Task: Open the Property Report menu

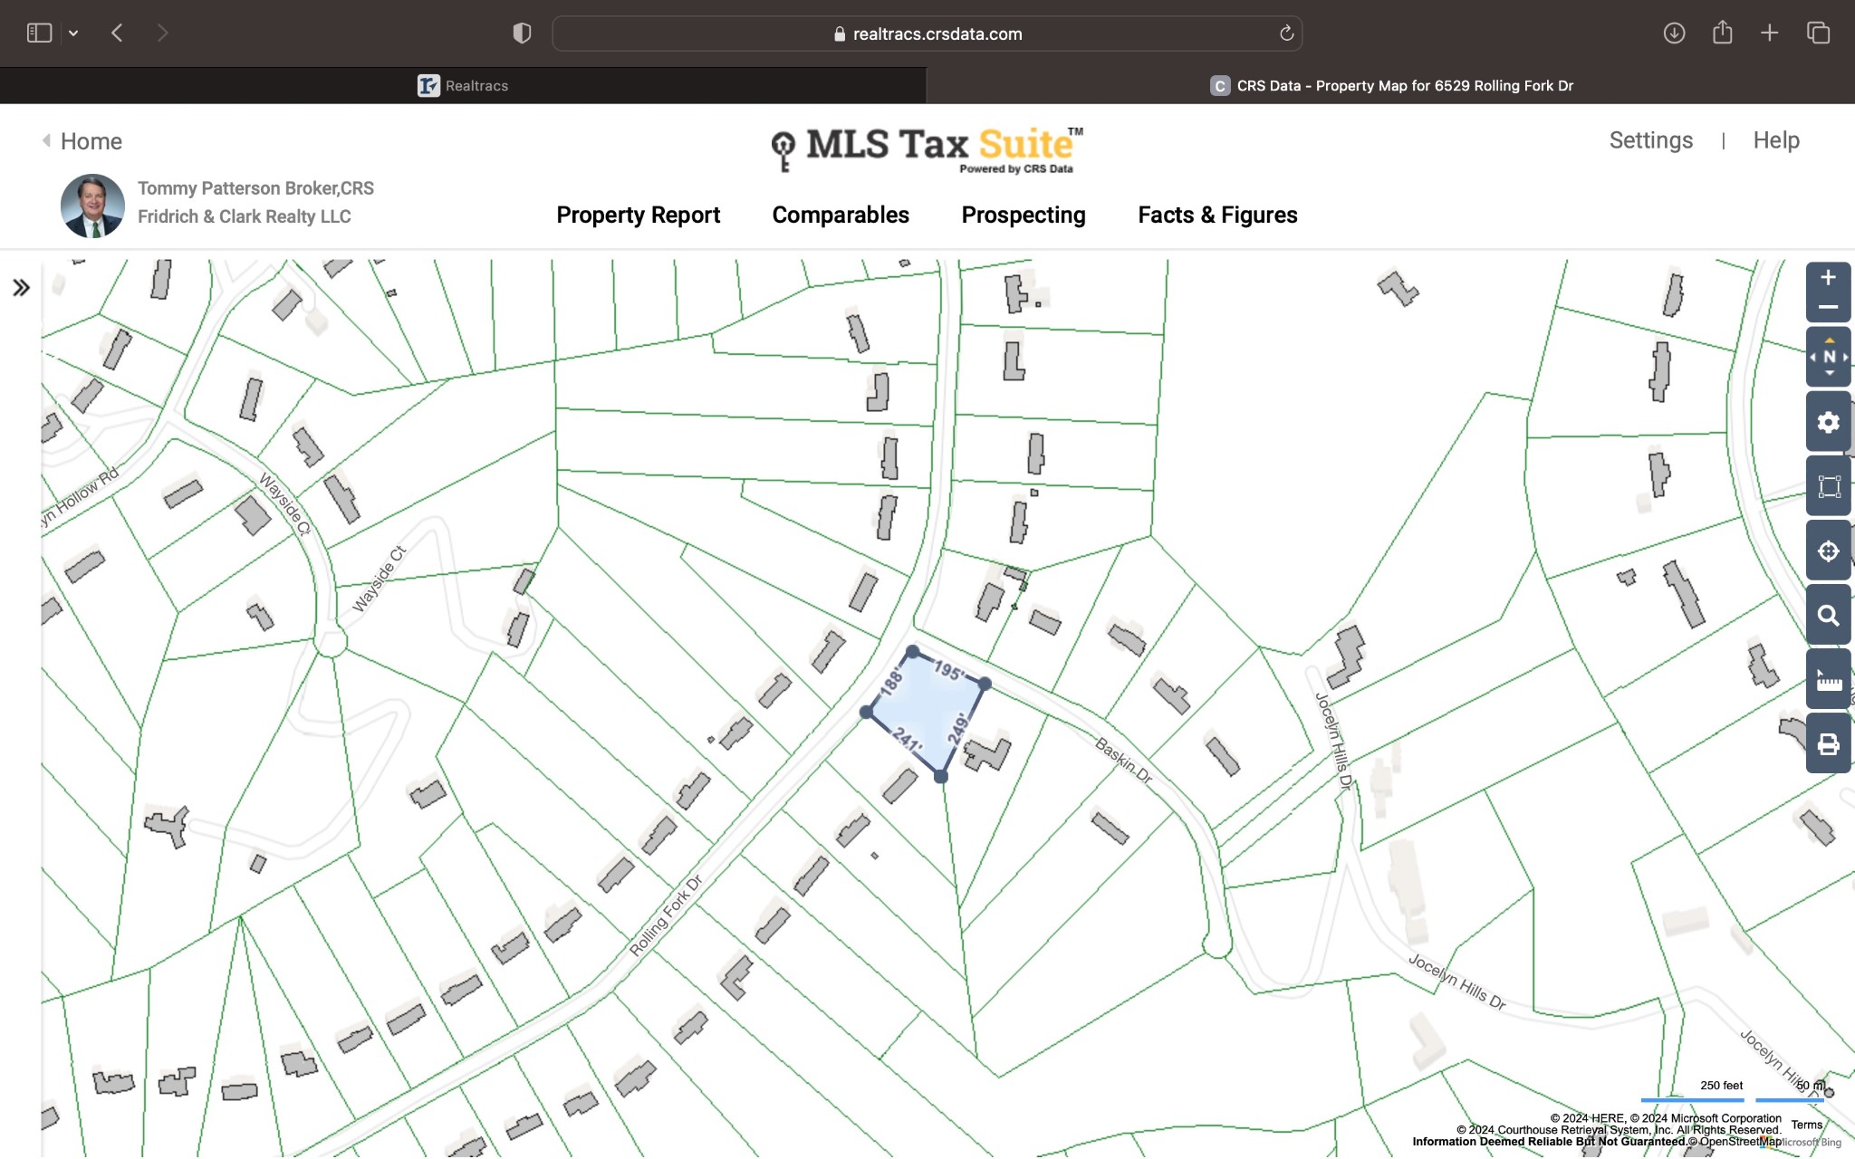Action: pos(638,215)
